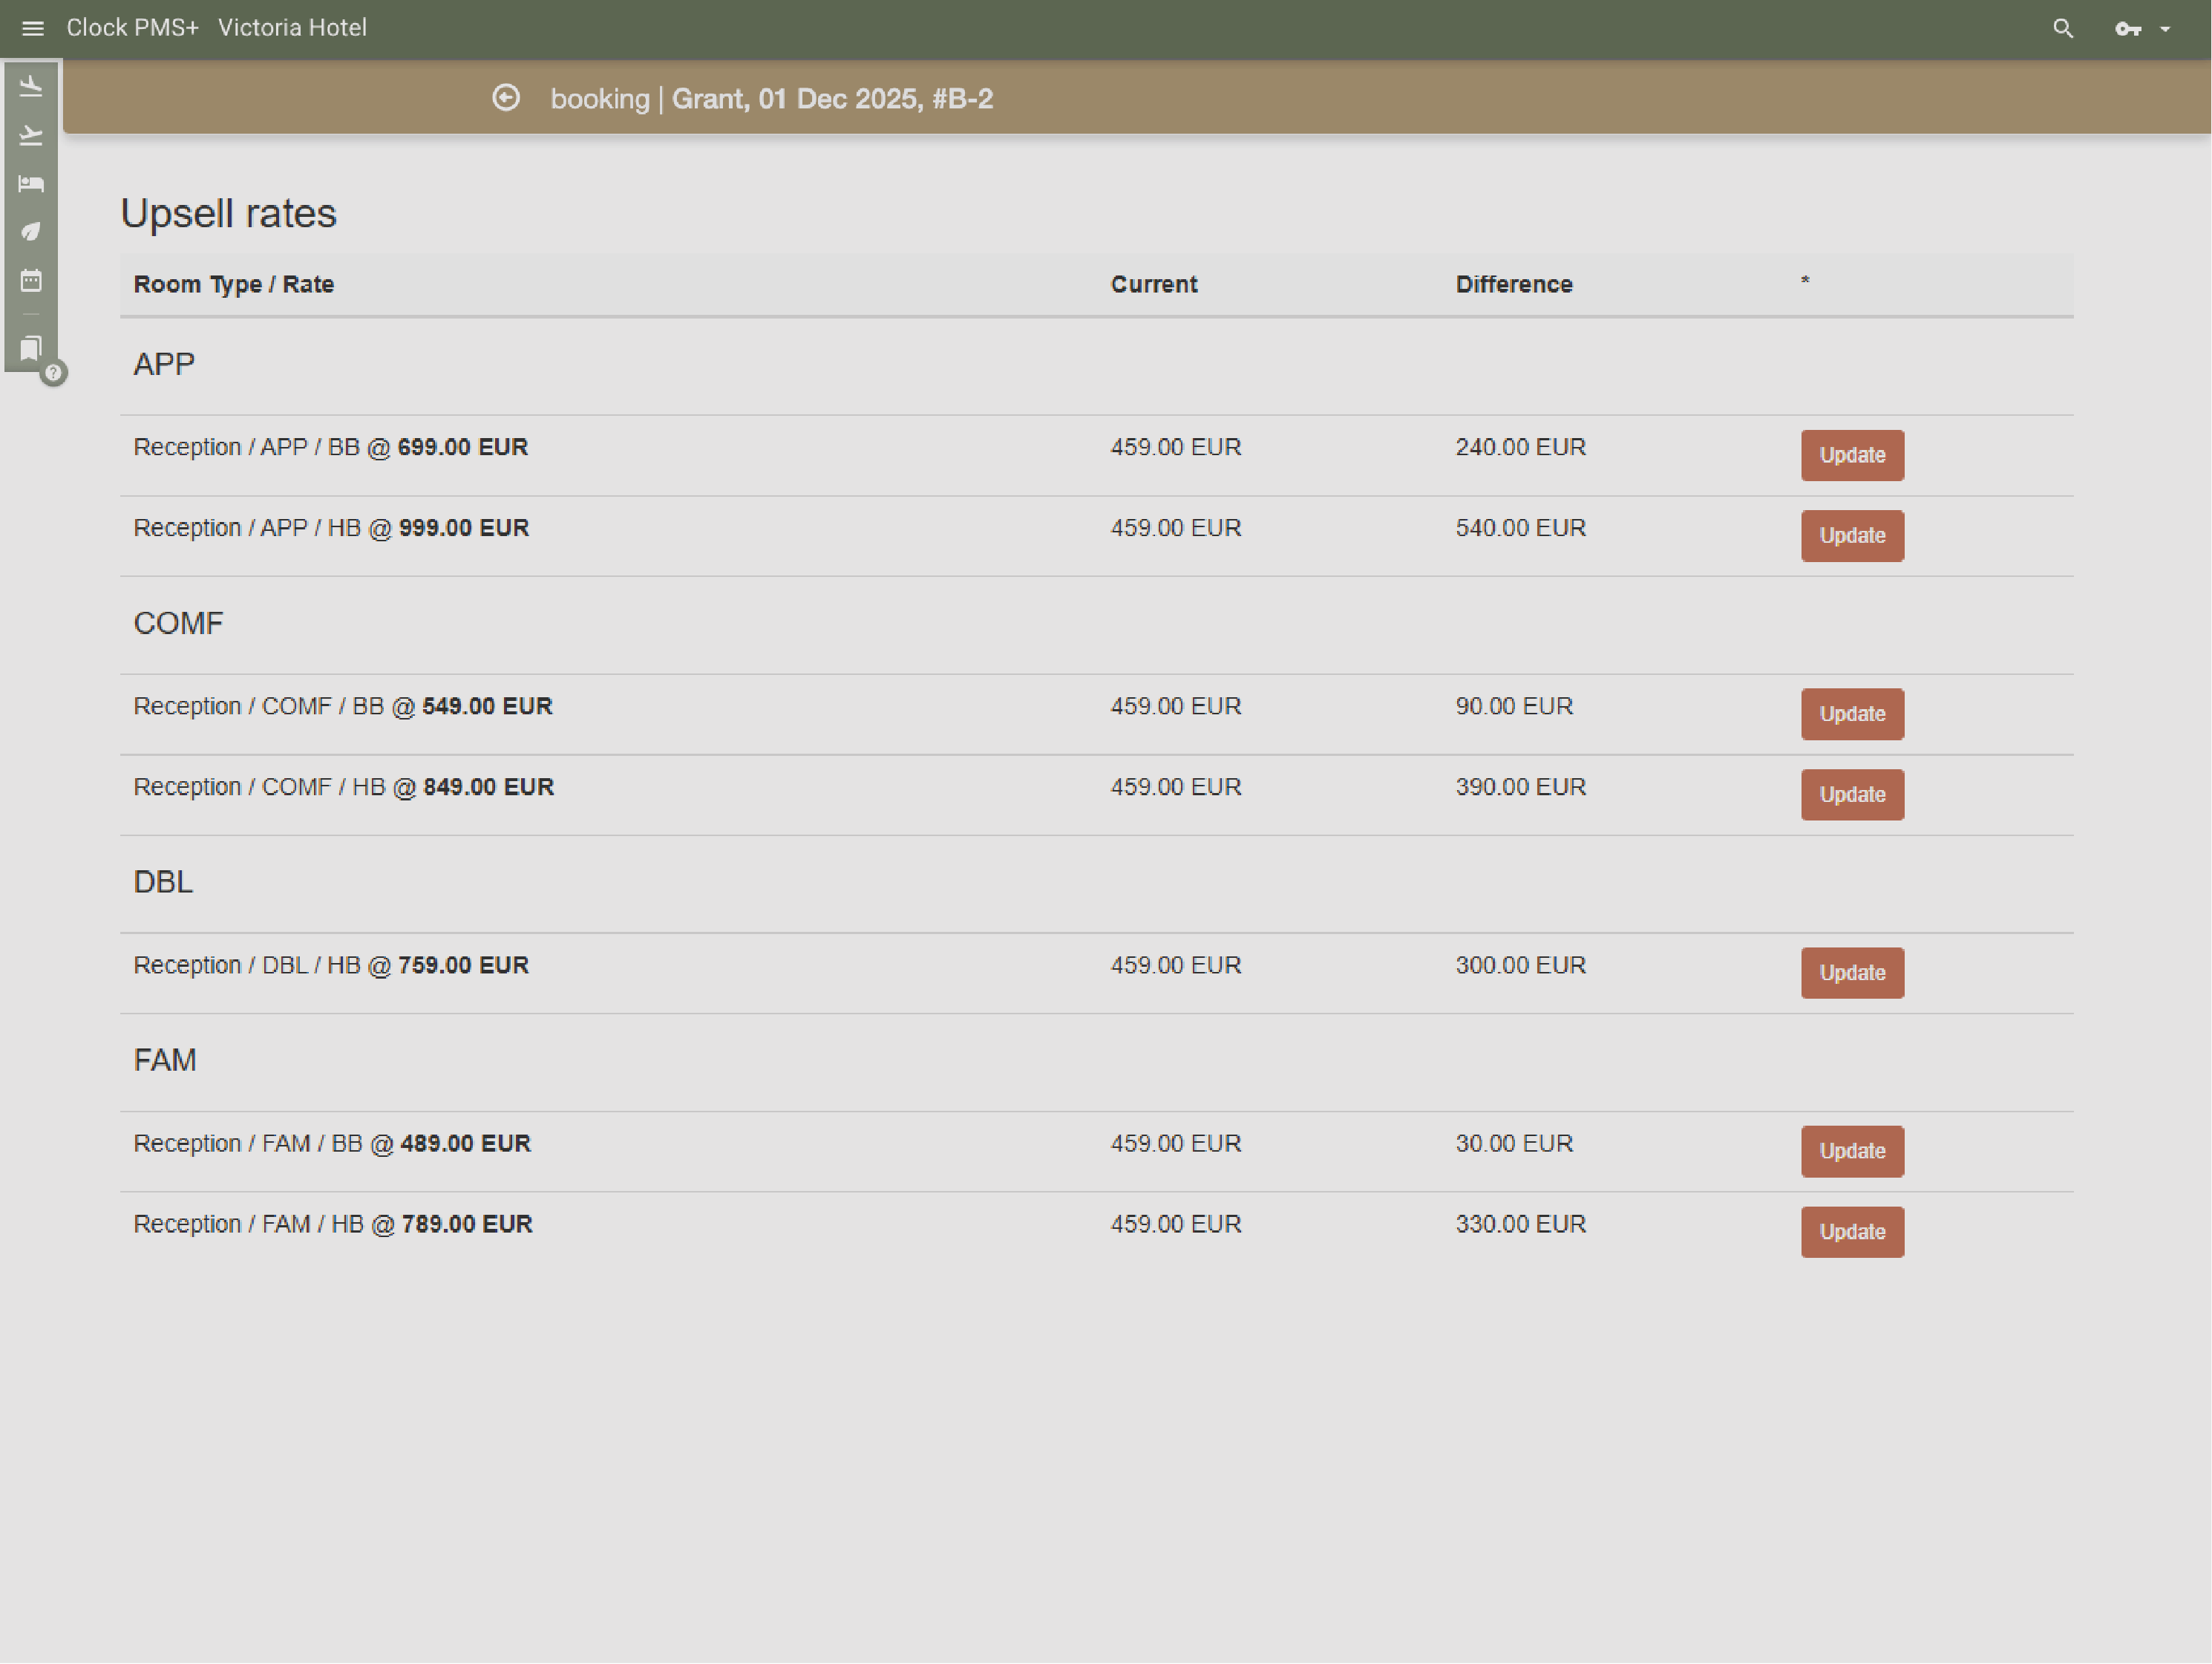Update the COMF / HB rate at 849.00 EUR
2212x1664 pixels.
click(1851, 794)
